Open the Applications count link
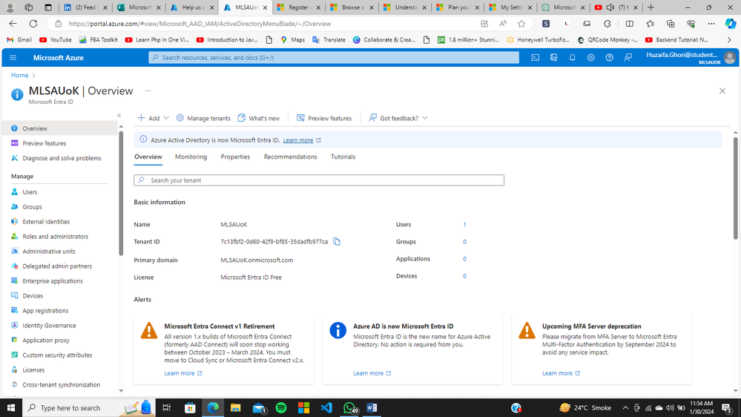Image resolution: width=741 pixels, height=417 pixels. coord(464,259)
